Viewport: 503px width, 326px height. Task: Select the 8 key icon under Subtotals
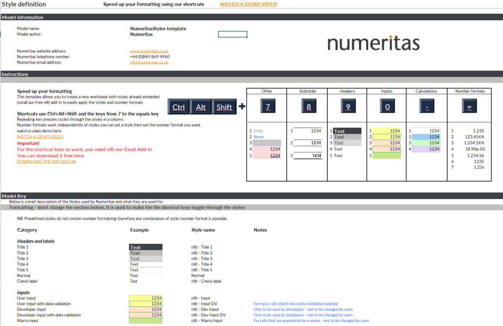309,106
